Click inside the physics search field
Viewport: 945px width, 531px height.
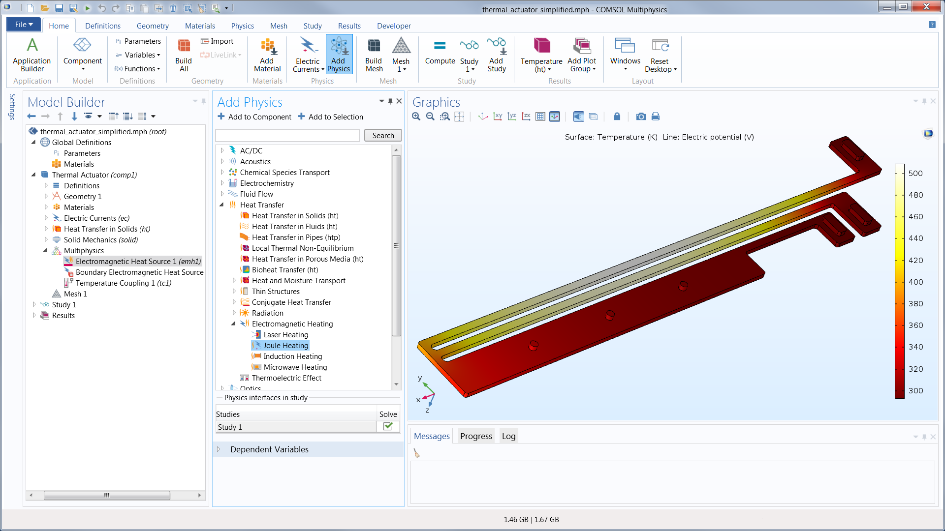(x=287, y=135)
